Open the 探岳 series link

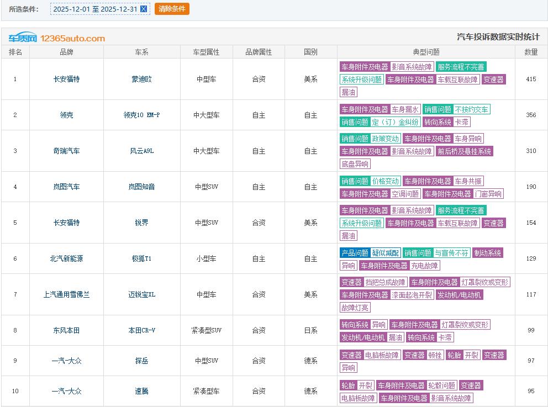click(141, 361)
